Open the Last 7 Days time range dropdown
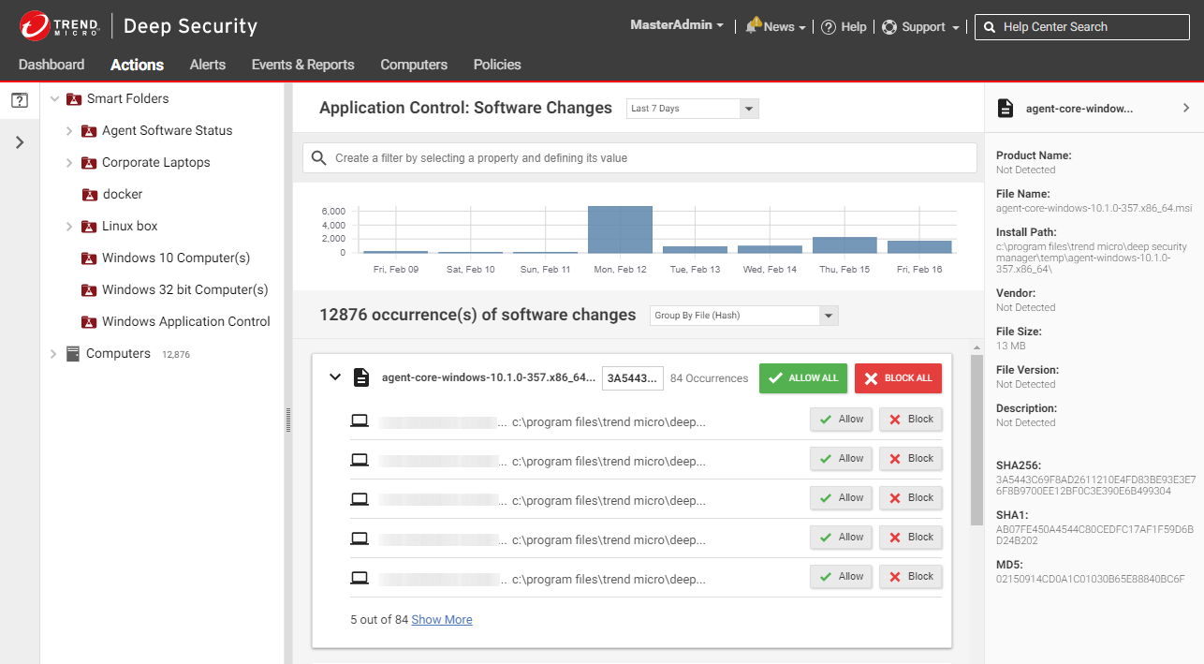The height and width of the screenshot is (664, 1204). coord(692,109)
